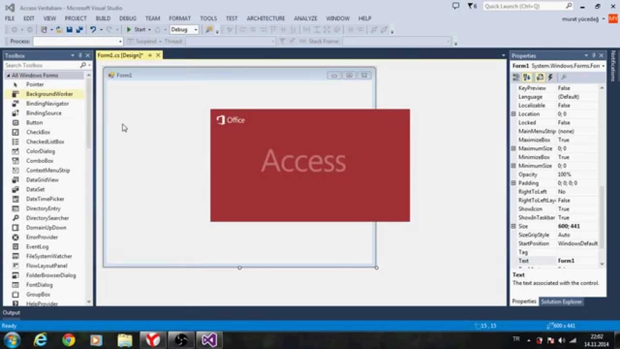Select the Opacity property value 100%

[x=578, y=174]
